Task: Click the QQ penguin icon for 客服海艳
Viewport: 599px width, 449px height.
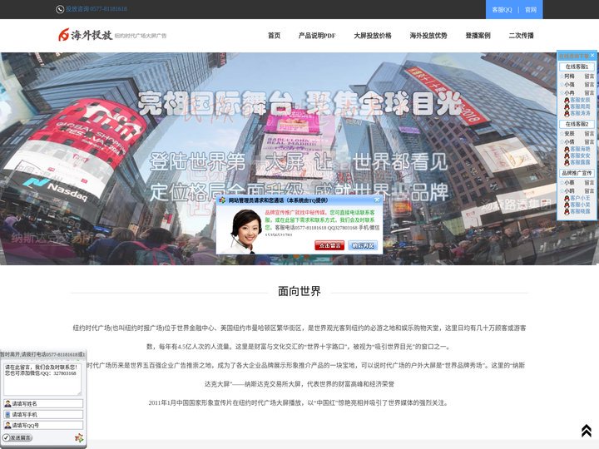Action: (x=567, y=149)
